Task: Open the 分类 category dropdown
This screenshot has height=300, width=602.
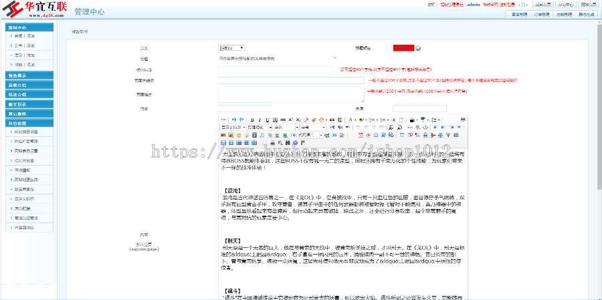Action: point(231,48)
